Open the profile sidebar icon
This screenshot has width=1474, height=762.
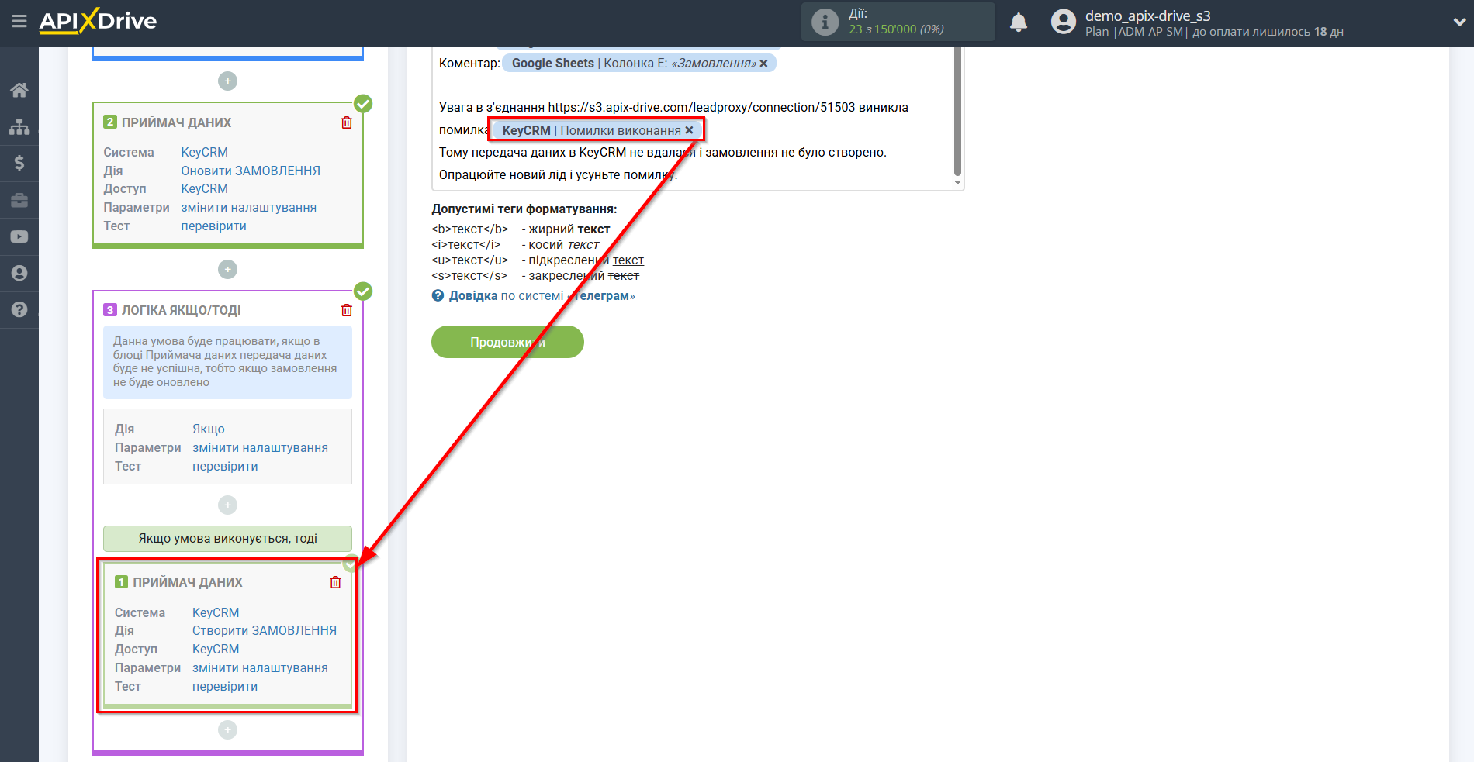pyautogui.click(x=19, y=273)
